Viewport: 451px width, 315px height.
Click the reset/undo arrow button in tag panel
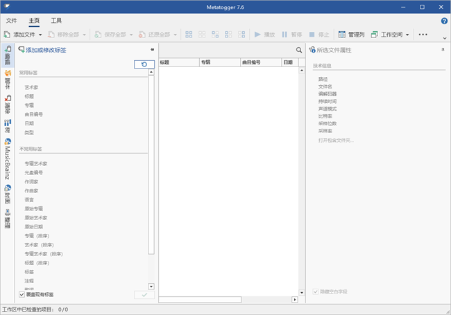click(144, 64)
